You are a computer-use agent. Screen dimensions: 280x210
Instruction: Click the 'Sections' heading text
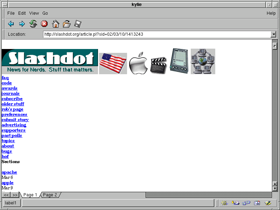(x=10, y=162)
